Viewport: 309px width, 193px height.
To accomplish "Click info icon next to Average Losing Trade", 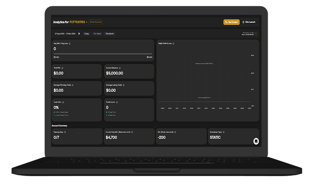I will click(123, 85).
